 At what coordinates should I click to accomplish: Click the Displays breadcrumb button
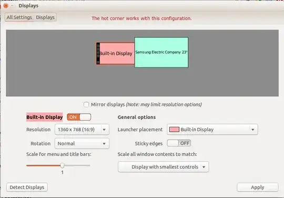pos(45,17)
